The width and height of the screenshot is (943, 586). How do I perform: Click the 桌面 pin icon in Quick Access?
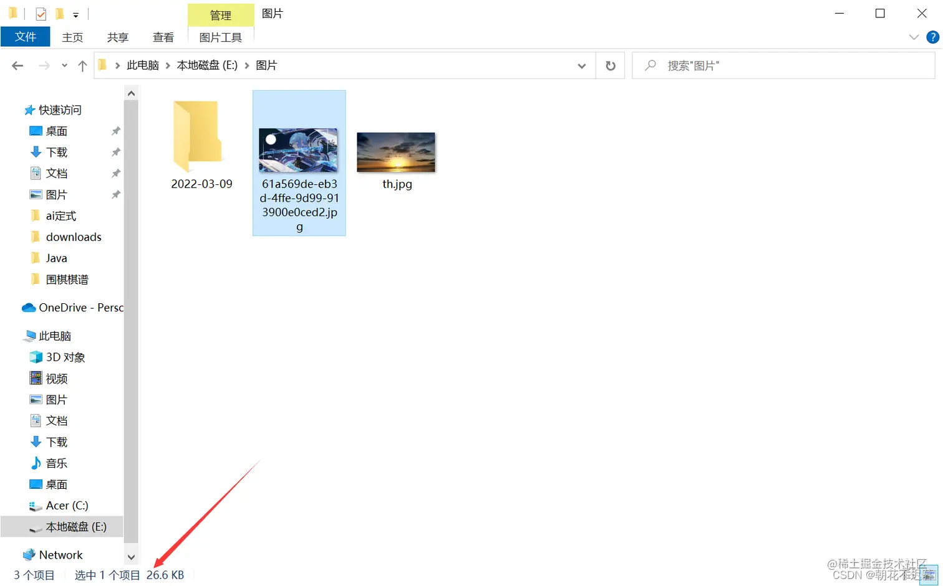click(x=115, y=131)
